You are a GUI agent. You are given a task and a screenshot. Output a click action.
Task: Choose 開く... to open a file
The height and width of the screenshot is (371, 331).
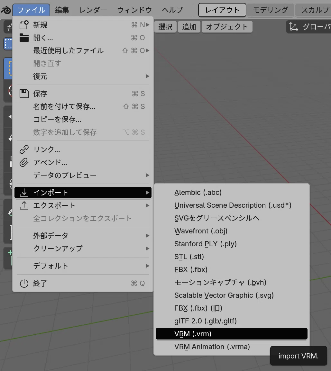[83, 38]
